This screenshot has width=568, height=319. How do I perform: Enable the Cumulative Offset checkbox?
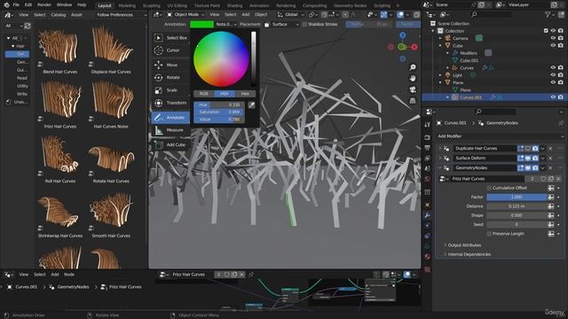click(x=489, y=188)
